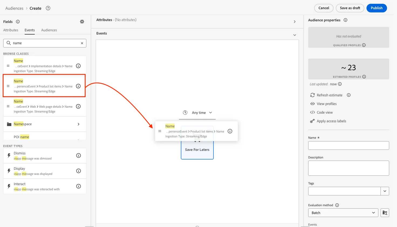Open the Any time dropdown
Image resolution: width=397 pixels, height=227 pixels.
[x=197, y=113]
